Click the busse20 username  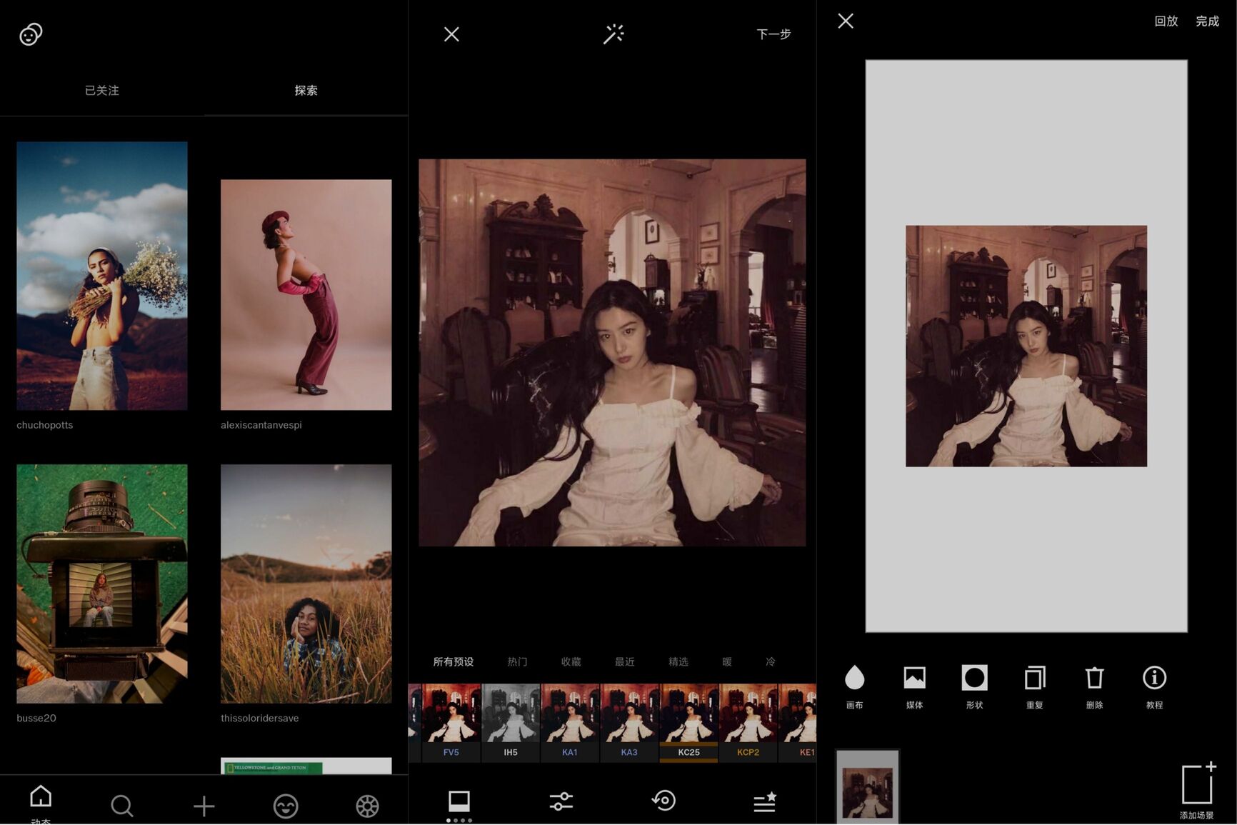[x=36, y=718]
